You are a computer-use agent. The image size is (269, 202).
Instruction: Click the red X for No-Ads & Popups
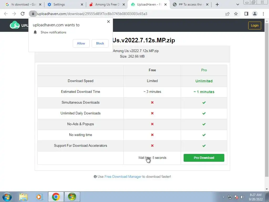click(x=152, y=124)
